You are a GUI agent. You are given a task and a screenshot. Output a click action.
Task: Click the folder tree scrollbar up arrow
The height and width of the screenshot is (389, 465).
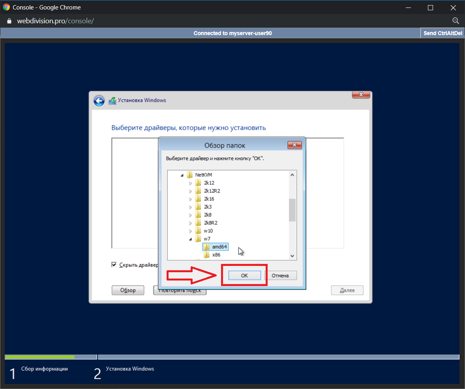pos(292,175)
